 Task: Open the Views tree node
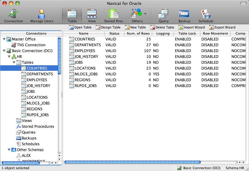[x=24, y=121]
